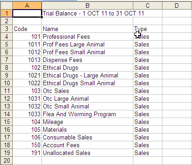Select column B header
Viewport: 192px width, 165px height.
[x=87, y=5]
